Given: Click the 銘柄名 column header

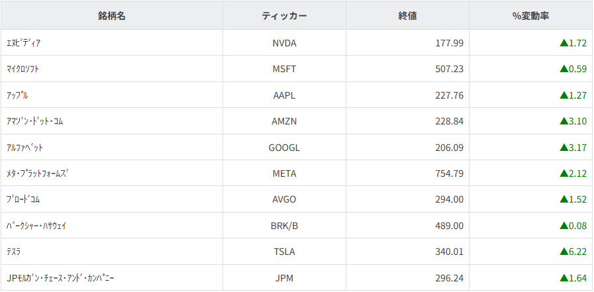Looking at the screenshot, I should pos(112,16).
